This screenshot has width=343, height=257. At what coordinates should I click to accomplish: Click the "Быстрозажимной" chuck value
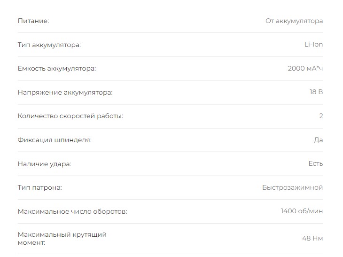pos(292,187)
